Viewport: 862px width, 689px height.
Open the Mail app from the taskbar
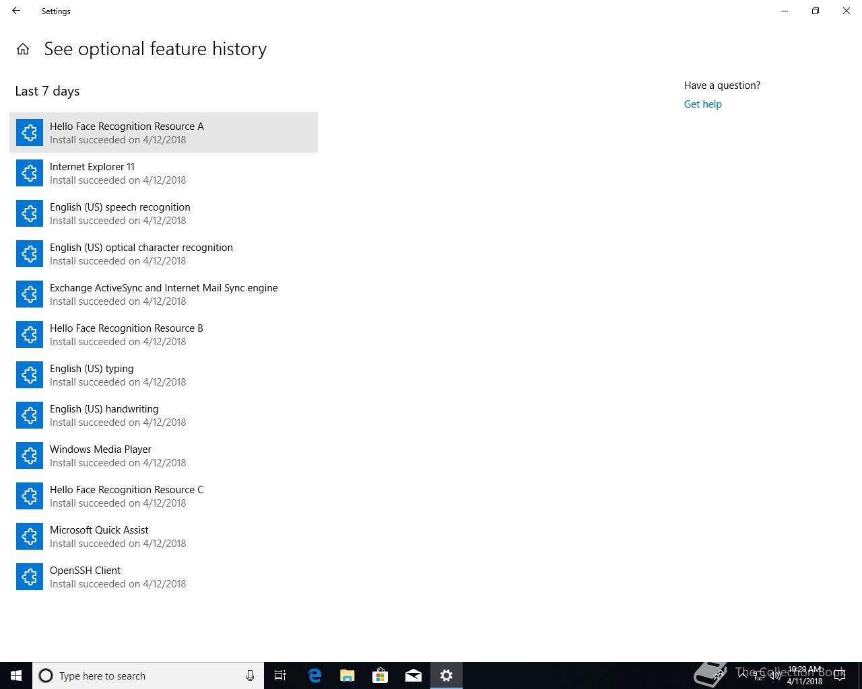[413, 676]
